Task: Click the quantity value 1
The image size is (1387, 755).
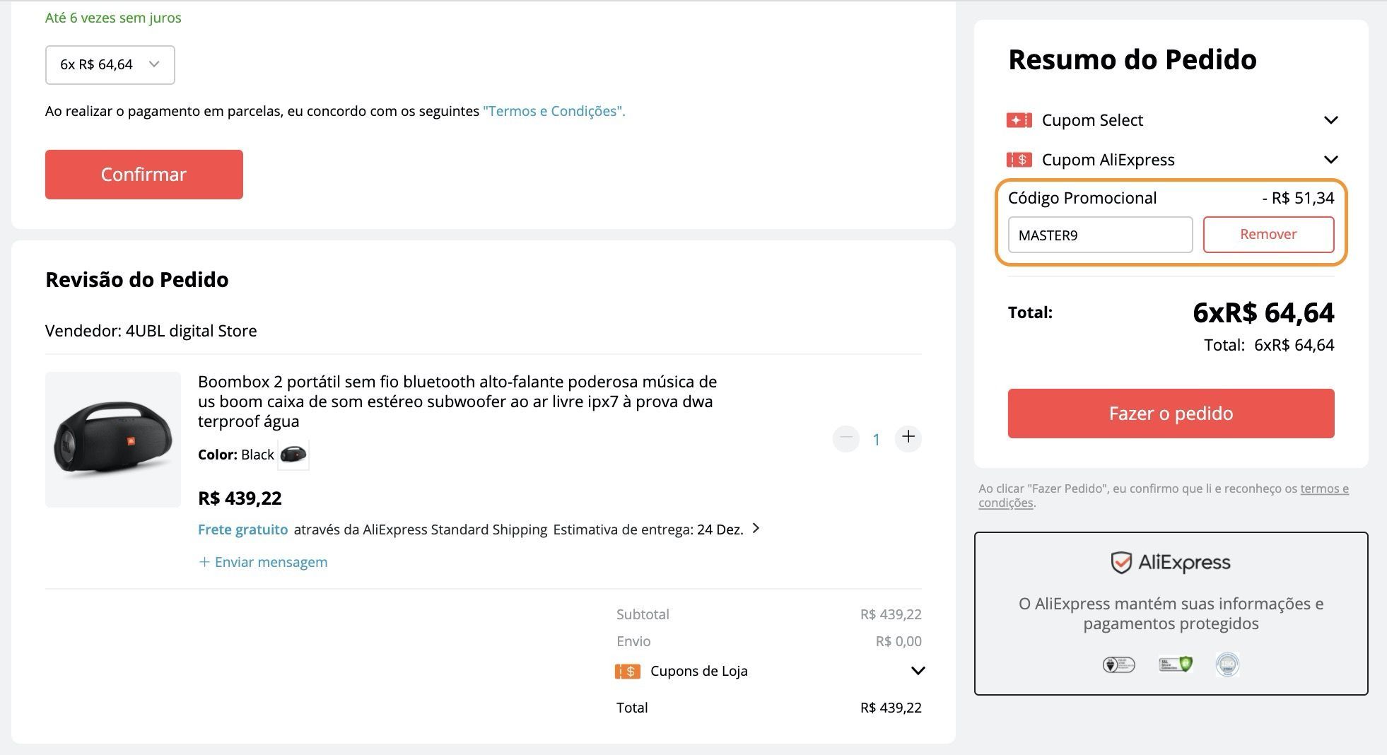Action: coord(877,440)
